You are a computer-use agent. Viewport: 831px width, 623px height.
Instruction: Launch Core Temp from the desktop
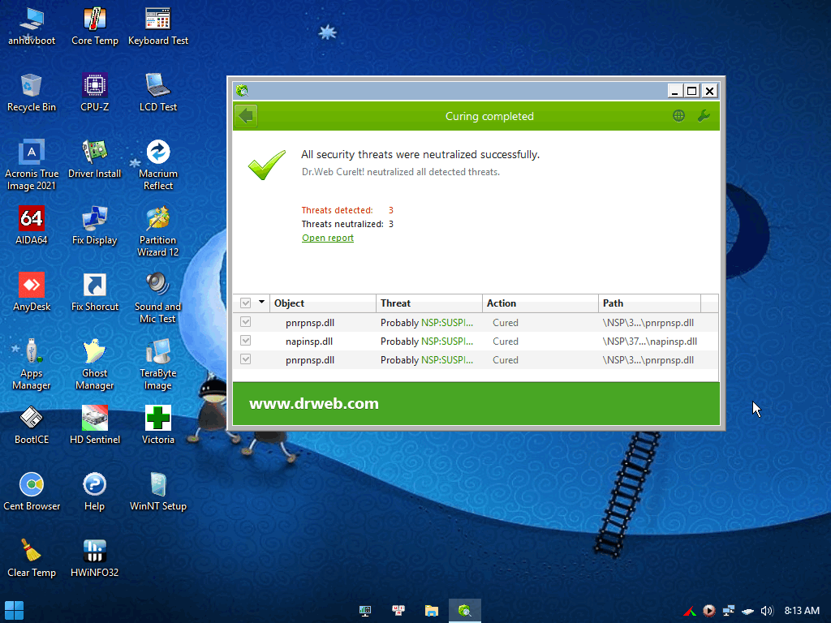[x=95, y=27]
